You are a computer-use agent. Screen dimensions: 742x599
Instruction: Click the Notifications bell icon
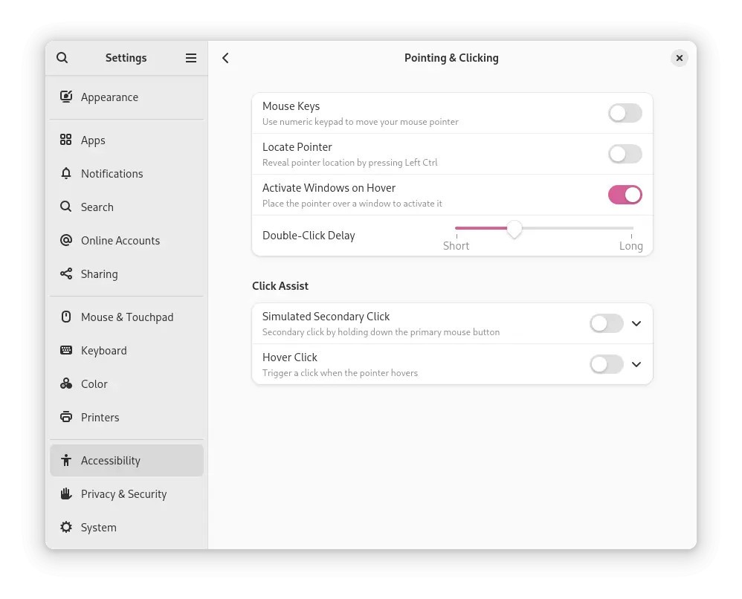[x=66, y=174]
